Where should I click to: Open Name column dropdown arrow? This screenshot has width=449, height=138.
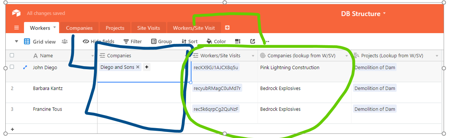[93, 56]
